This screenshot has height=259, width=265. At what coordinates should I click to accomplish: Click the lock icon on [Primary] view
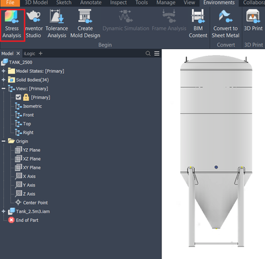(x=26, y=97)
